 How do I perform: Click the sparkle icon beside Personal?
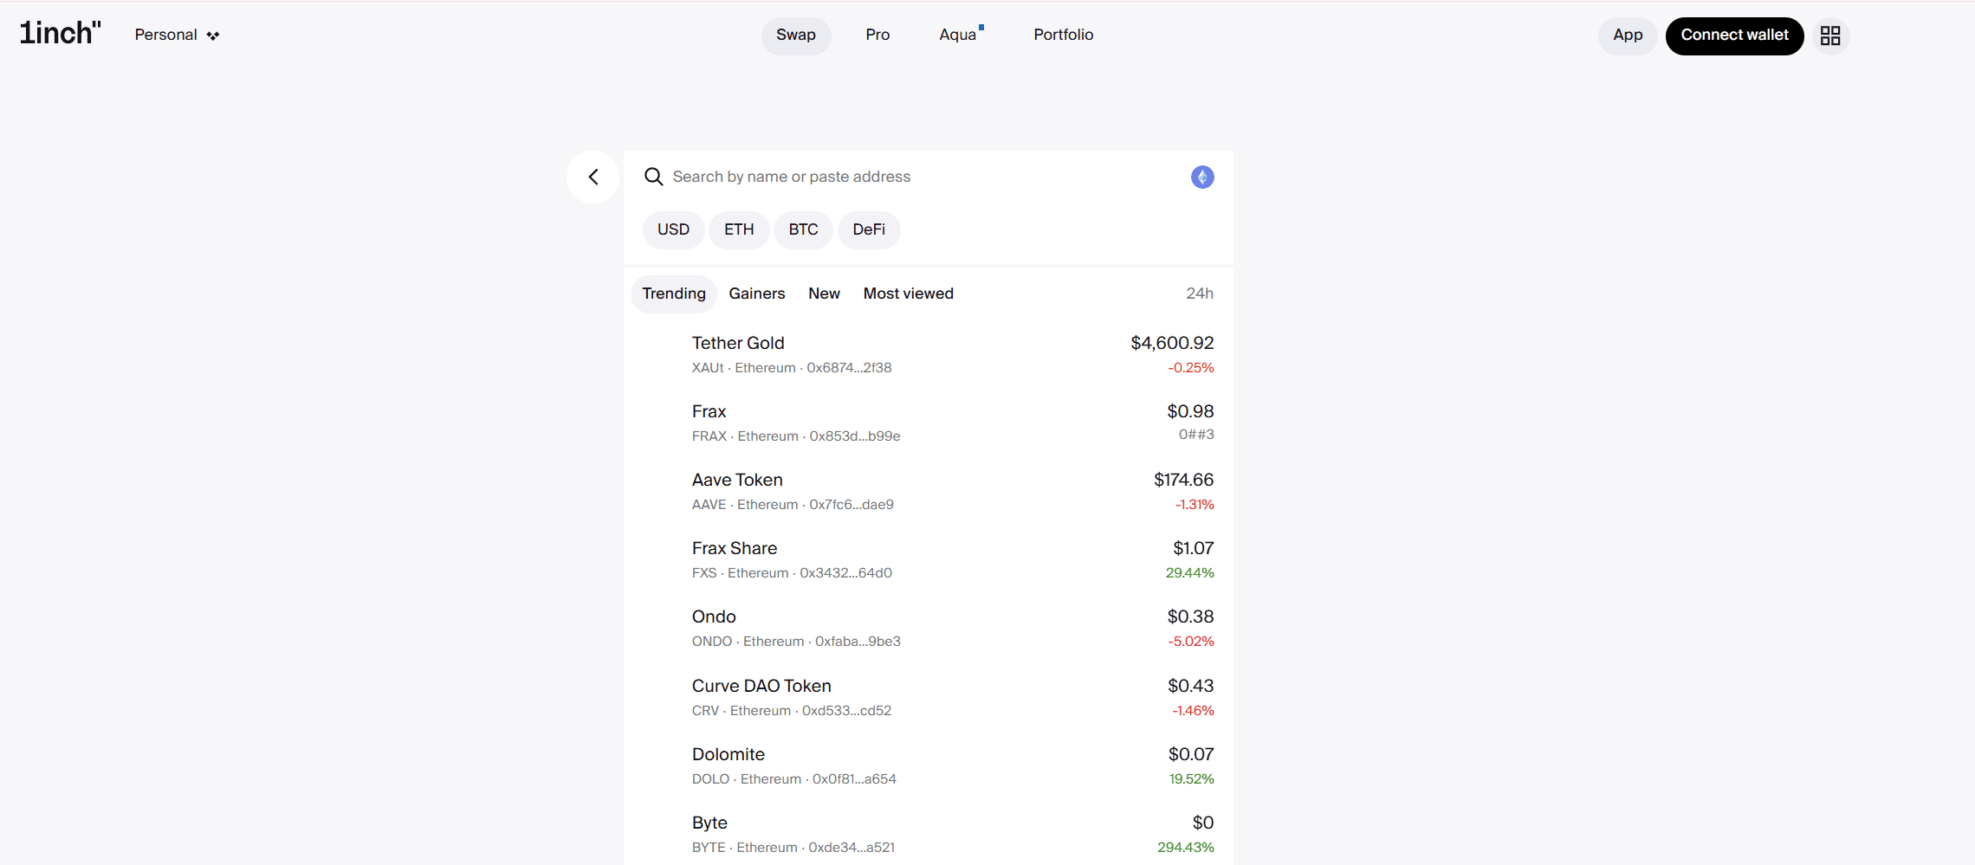(213, 36)
